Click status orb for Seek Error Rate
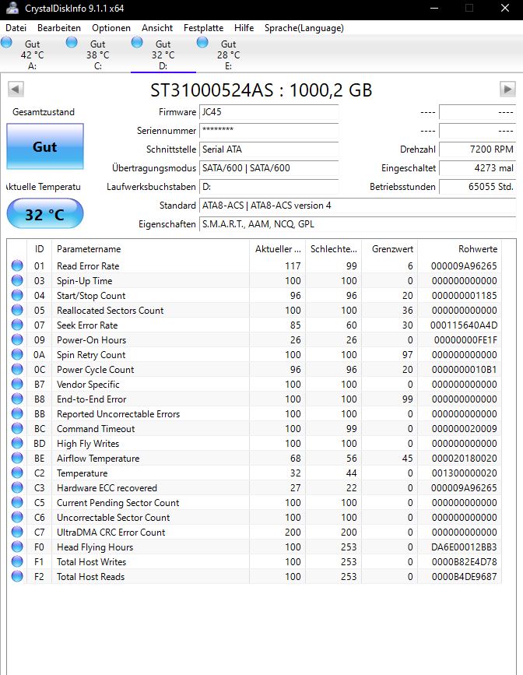This screenshot has height=675, width=523. coord(17,325)
